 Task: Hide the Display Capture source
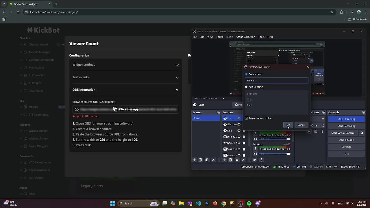[x=239, y=137]
